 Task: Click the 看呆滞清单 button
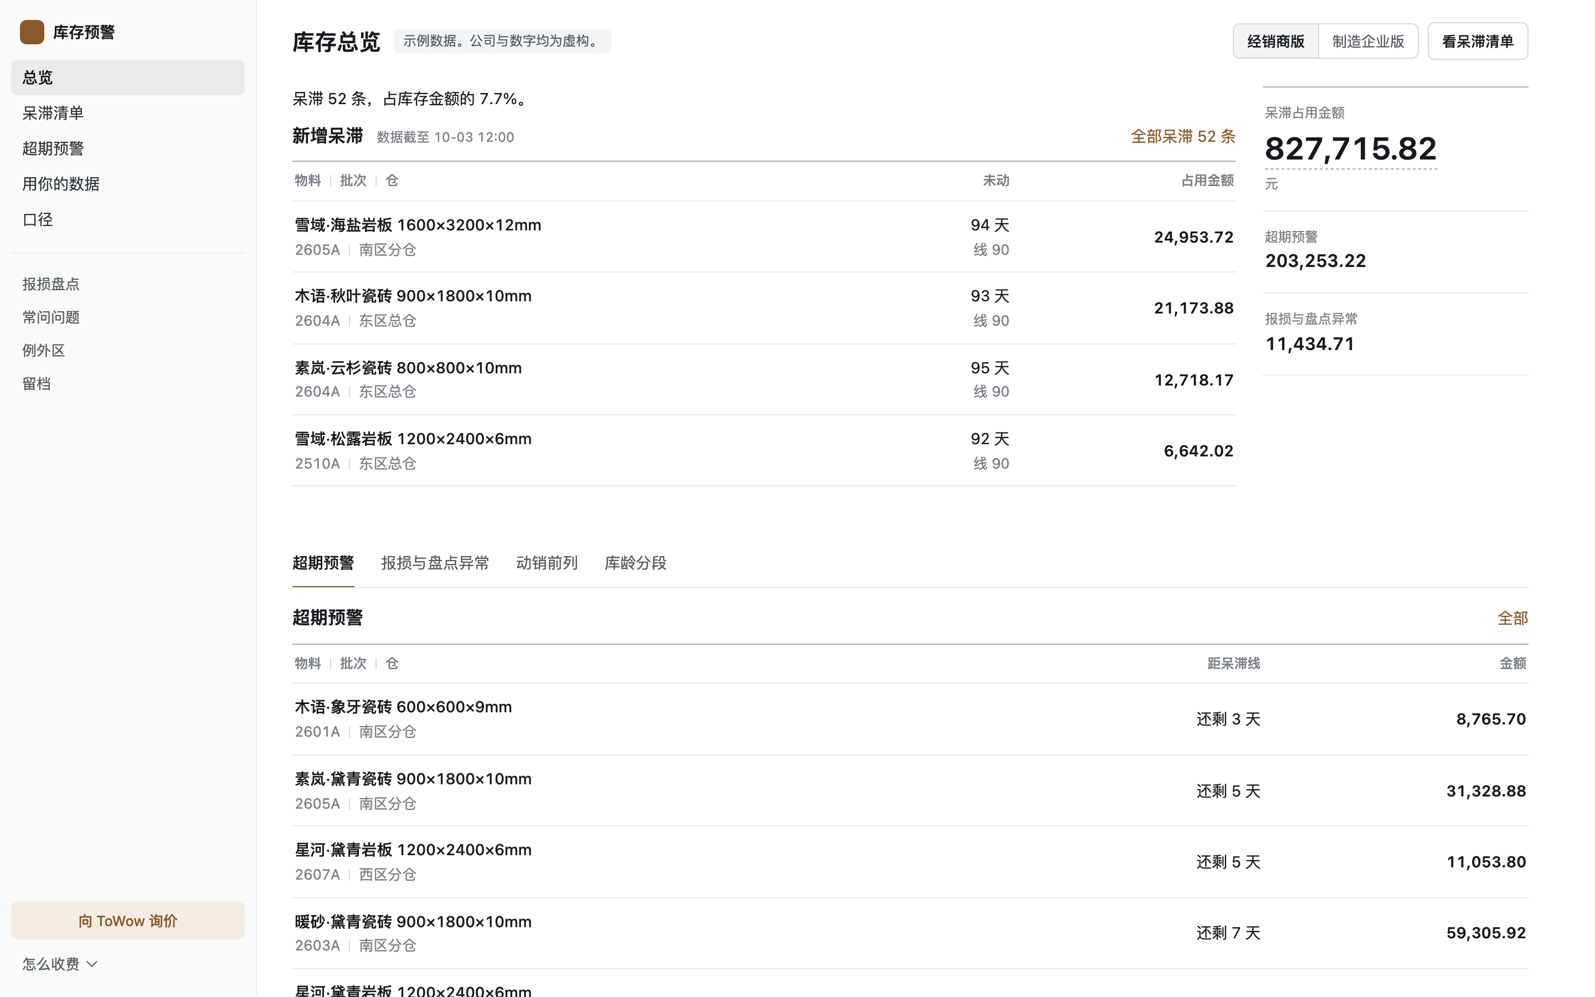point(1478,41)
